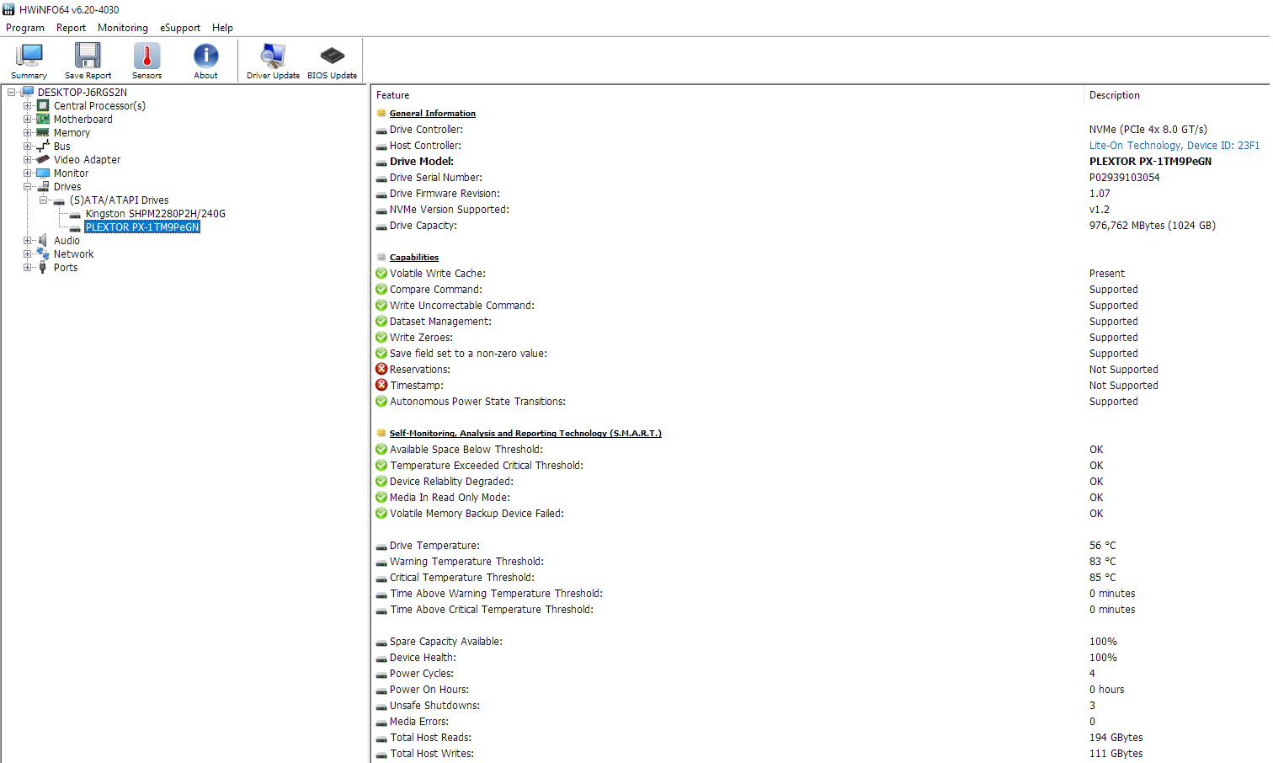The width and height of the screenshot is (1273, 763).
Task: Launch Driver Update from toolbar
Action: pos(273,61)
